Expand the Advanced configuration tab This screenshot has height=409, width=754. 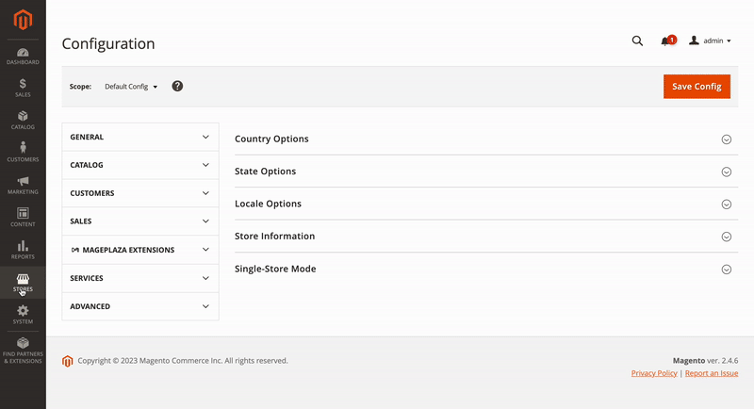point(140,306)
